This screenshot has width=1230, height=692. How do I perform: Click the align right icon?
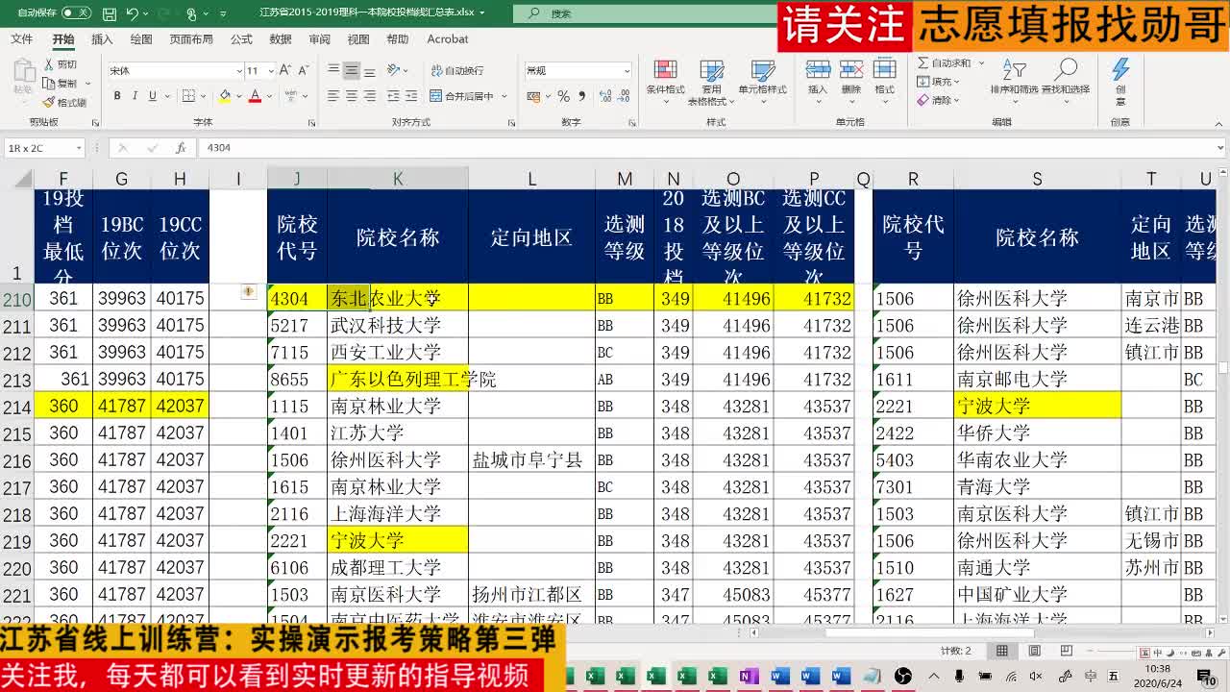(x=370, y=96)
